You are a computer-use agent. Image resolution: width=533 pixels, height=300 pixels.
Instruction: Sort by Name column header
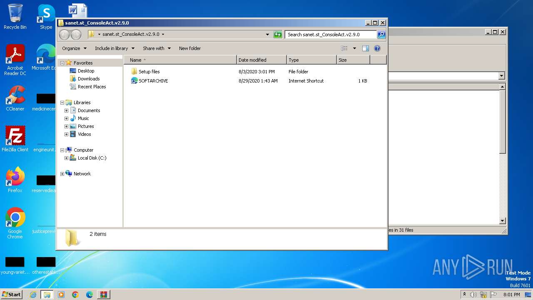pyautogui.click(x=180, y=60)
